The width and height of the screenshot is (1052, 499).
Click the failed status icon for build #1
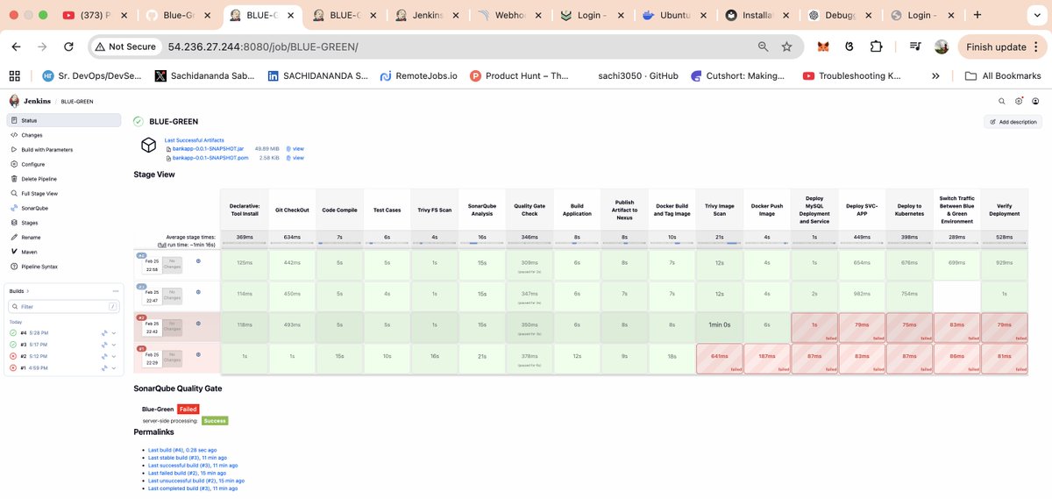point(13,367)
